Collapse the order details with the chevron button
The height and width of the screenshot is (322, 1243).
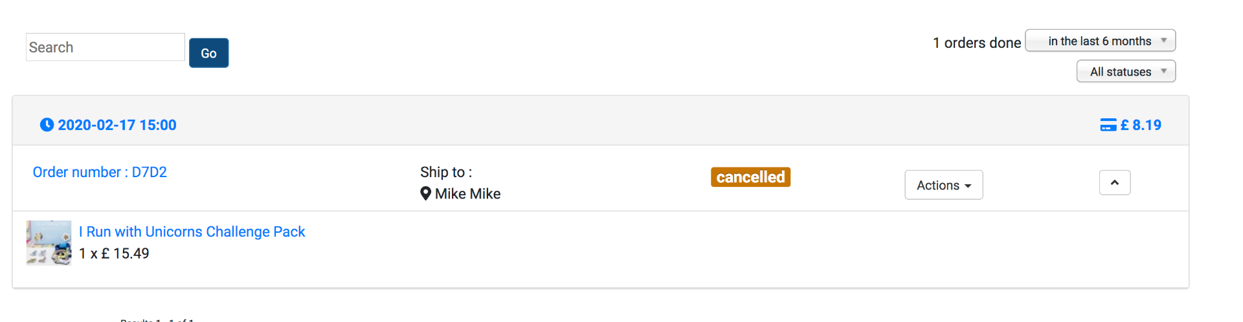pos(1114,183)
